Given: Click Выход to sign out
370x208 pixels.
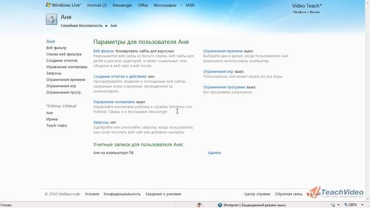Looking at the screenshot, I should [x=314, y=12].
